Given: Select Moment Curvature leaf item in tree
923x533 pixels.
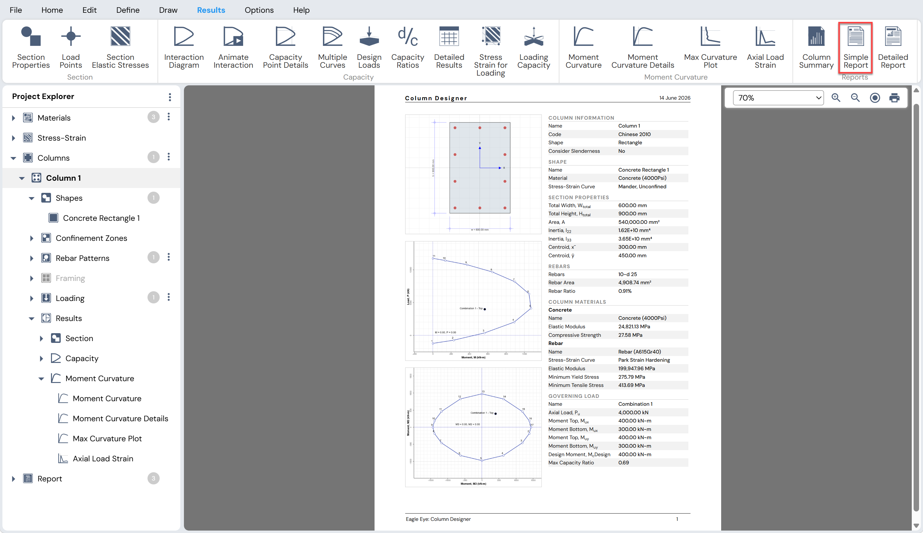Looking at the screenshot, I should point(107,398).
